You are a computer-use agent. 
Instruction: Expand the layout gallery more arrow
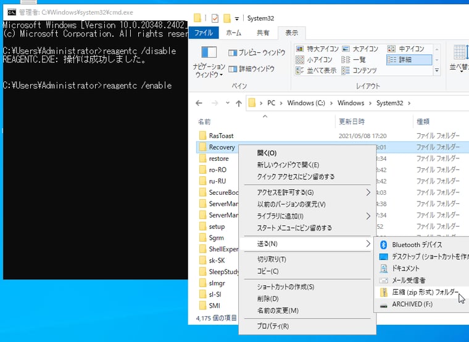pyautogui.click(x=437, y=70)
